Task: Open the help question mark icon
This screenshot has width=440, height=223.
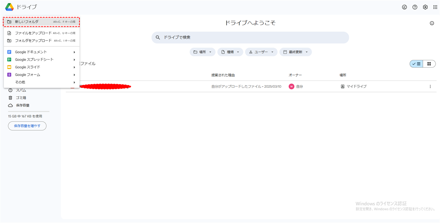Action: [415, 7]
